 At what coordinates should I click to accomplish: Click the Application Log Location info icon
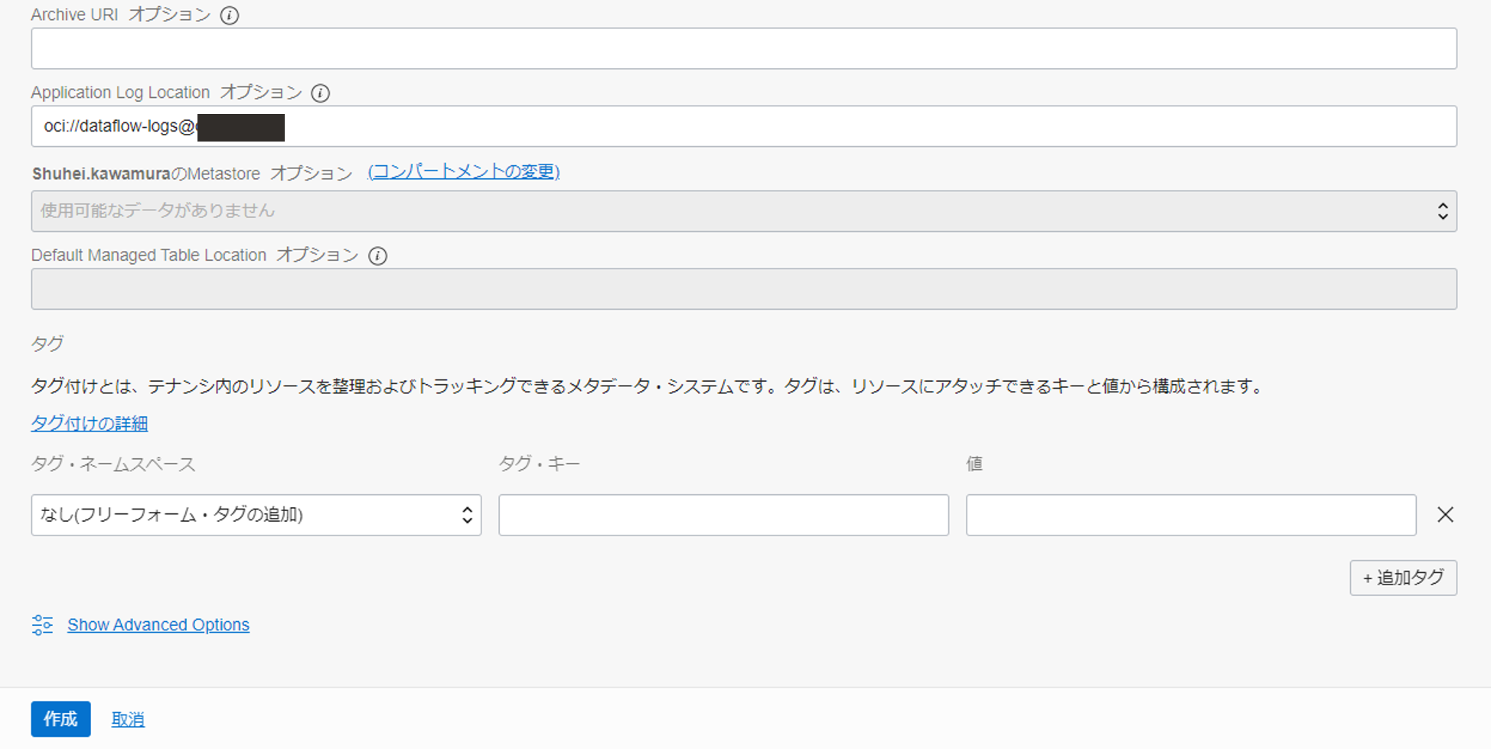320,93
